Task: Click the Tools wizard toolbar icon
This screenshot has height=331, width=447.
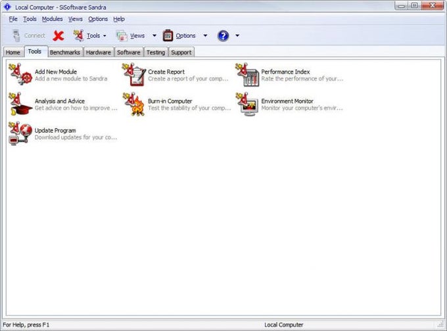Action: 78,35
